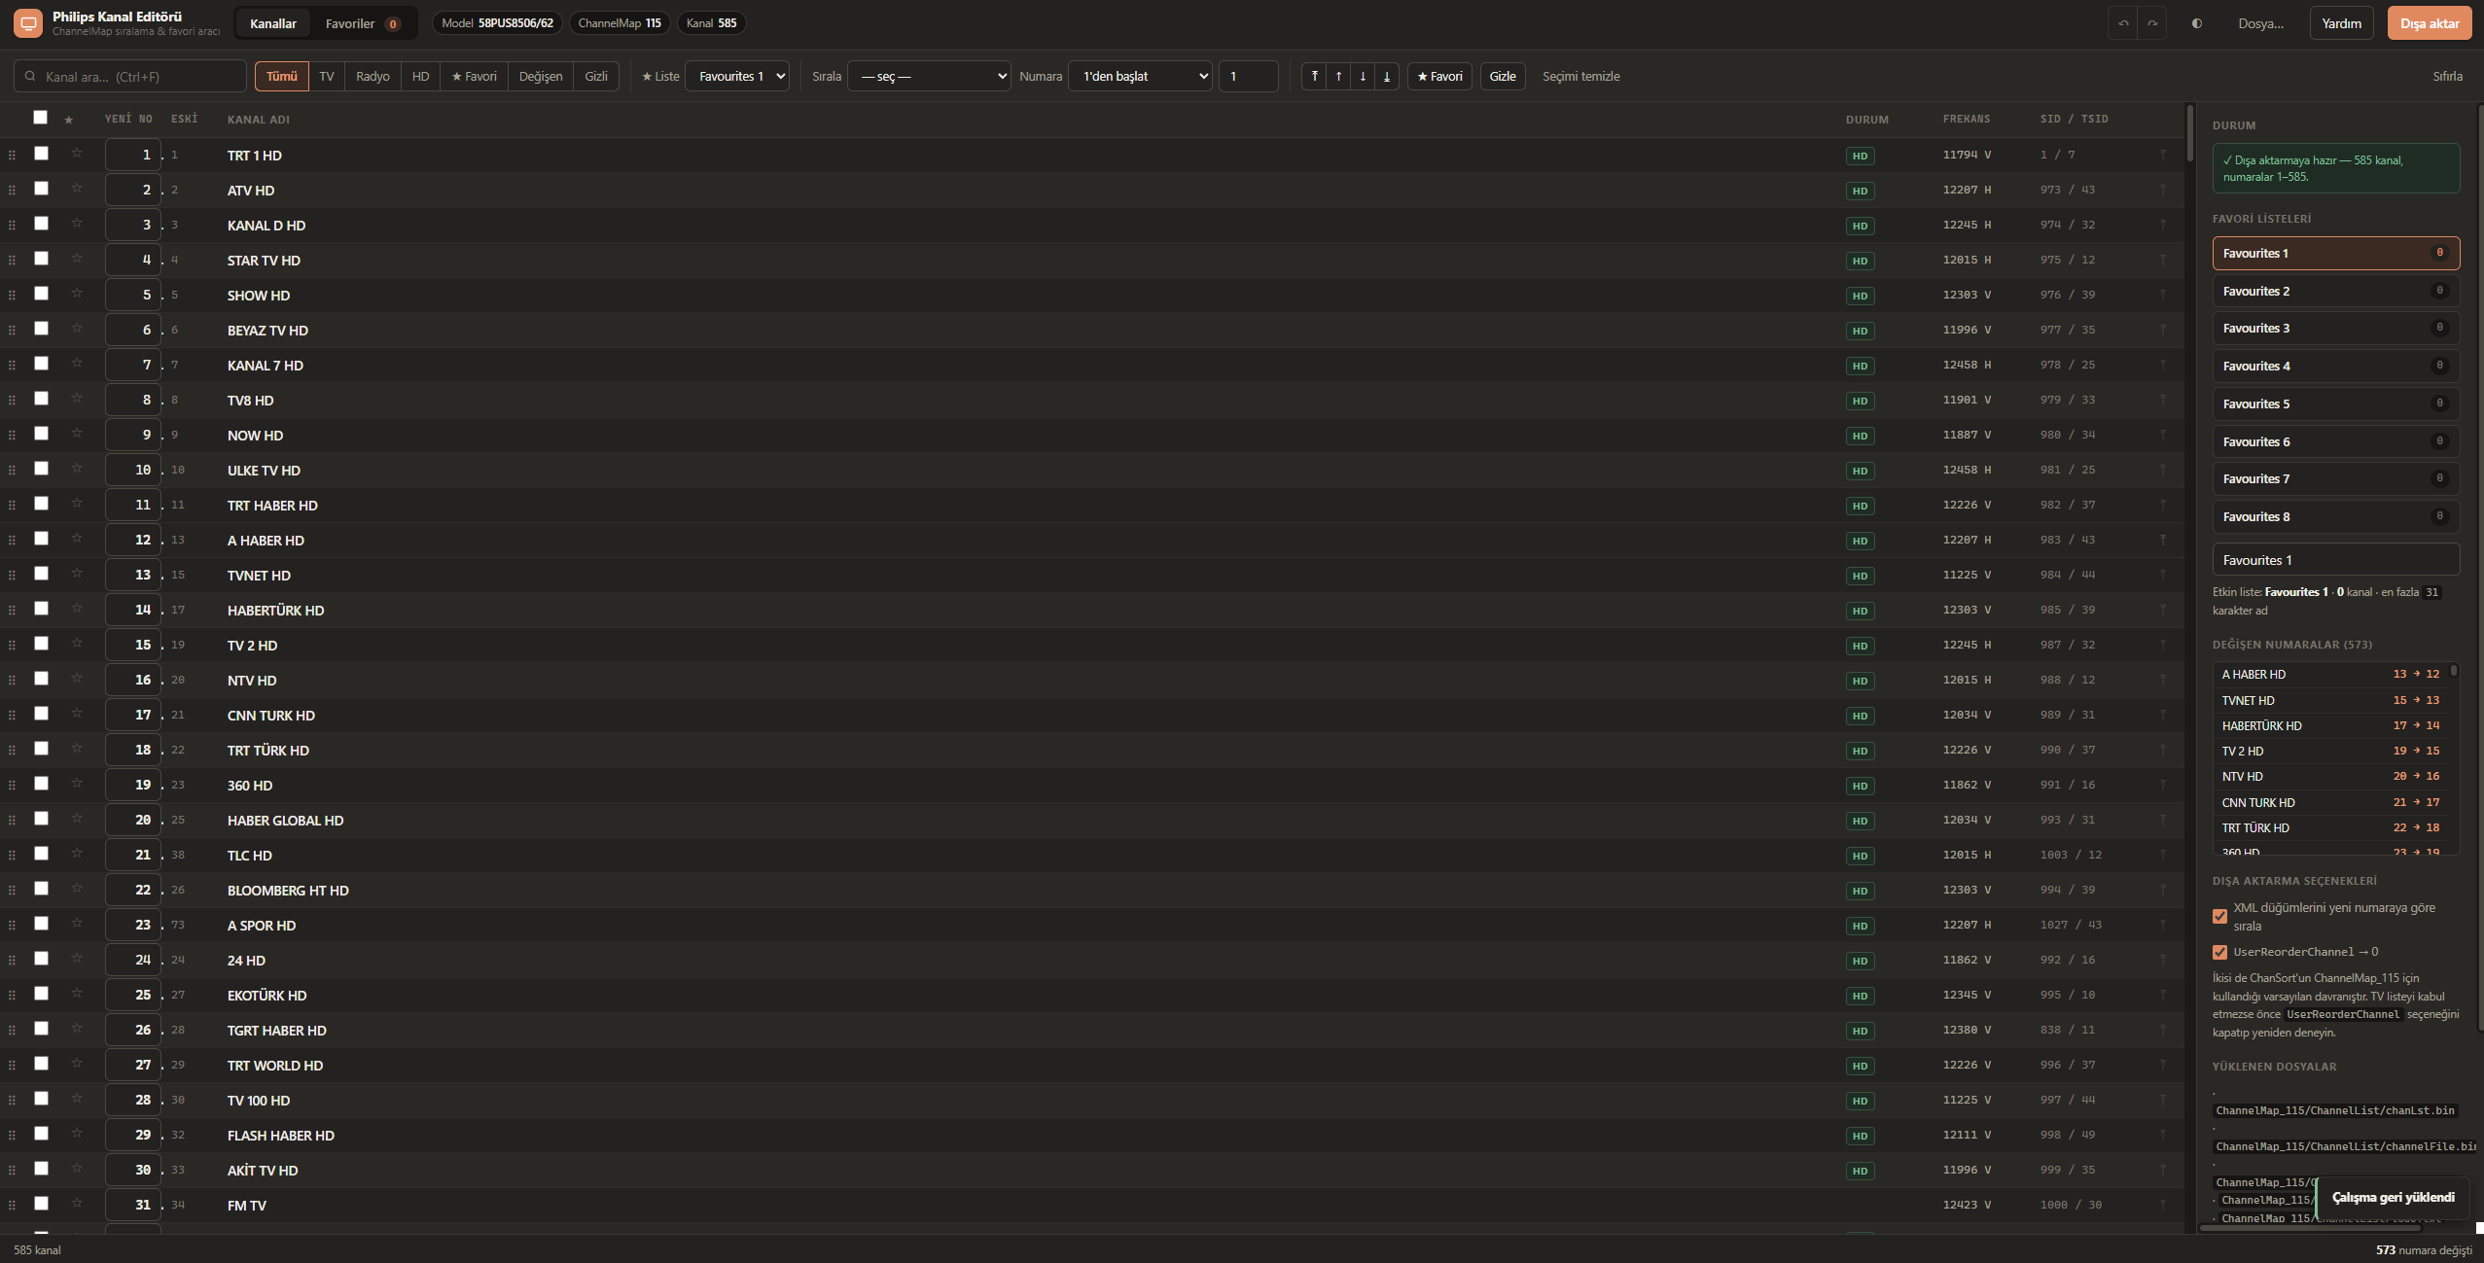
Task: Mark KANAL D HD with the star icon
Action: pyautogui.click(x=77, y=224)
